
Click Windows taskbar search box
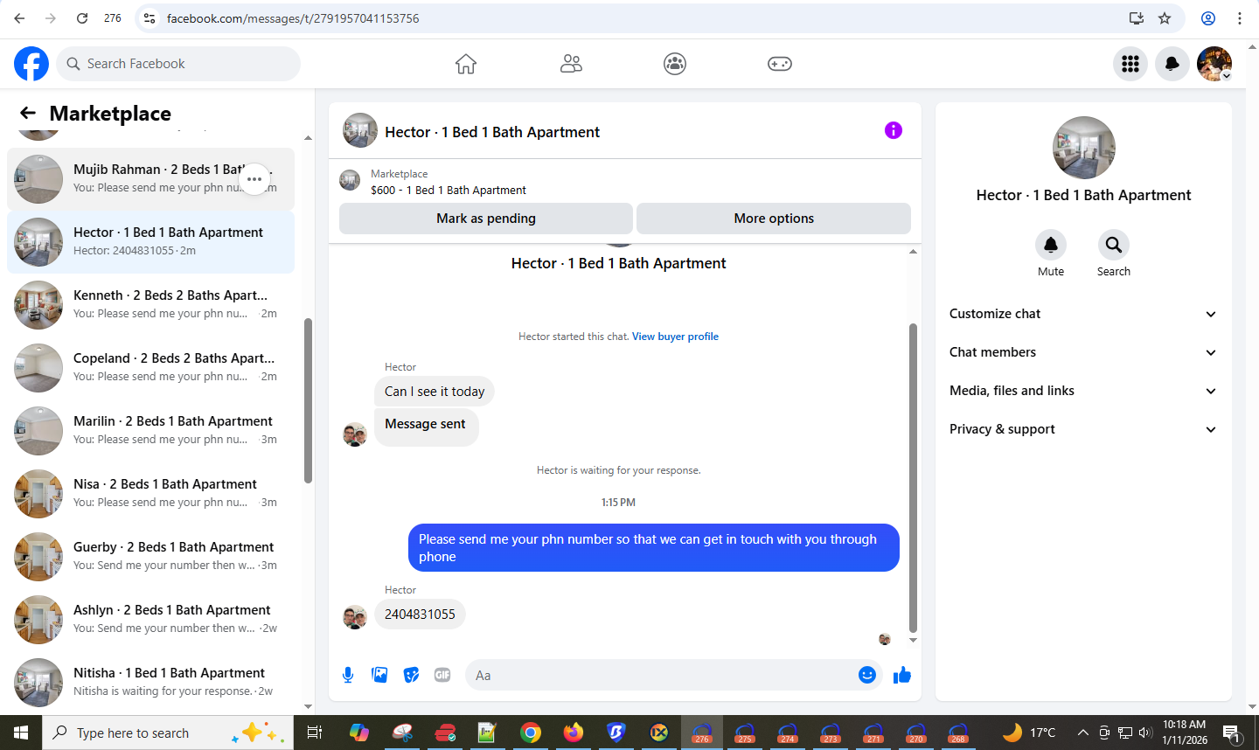(166, 733)
